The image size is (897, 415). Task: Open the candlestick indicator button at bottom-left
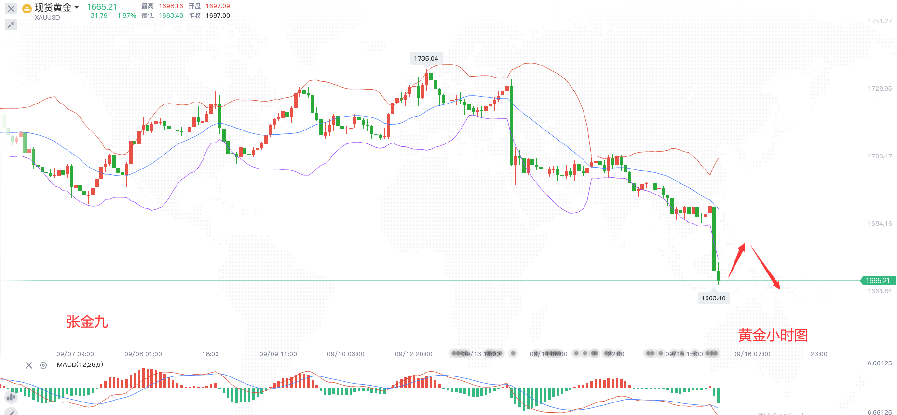[11, 397]
